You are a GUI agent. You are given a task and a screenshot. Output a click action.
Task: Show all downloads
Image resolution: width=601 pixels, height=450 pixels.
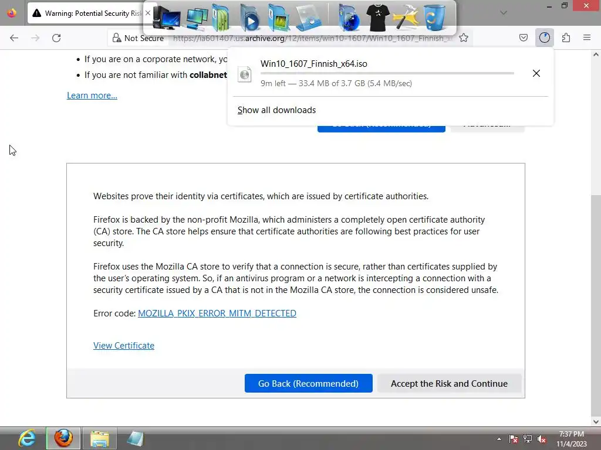[x=276, y=110]
